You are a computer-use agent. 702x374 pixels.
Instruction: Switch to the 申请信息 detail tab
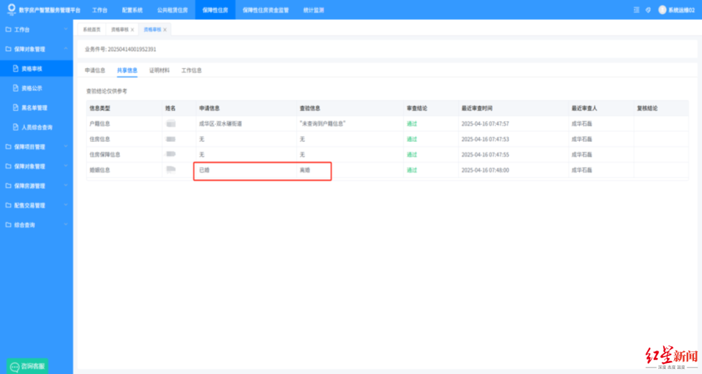[95, 70]
